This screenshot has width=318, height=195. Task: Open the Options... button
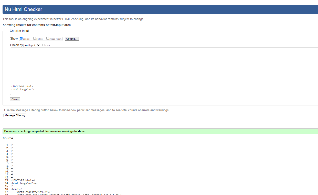72,39
